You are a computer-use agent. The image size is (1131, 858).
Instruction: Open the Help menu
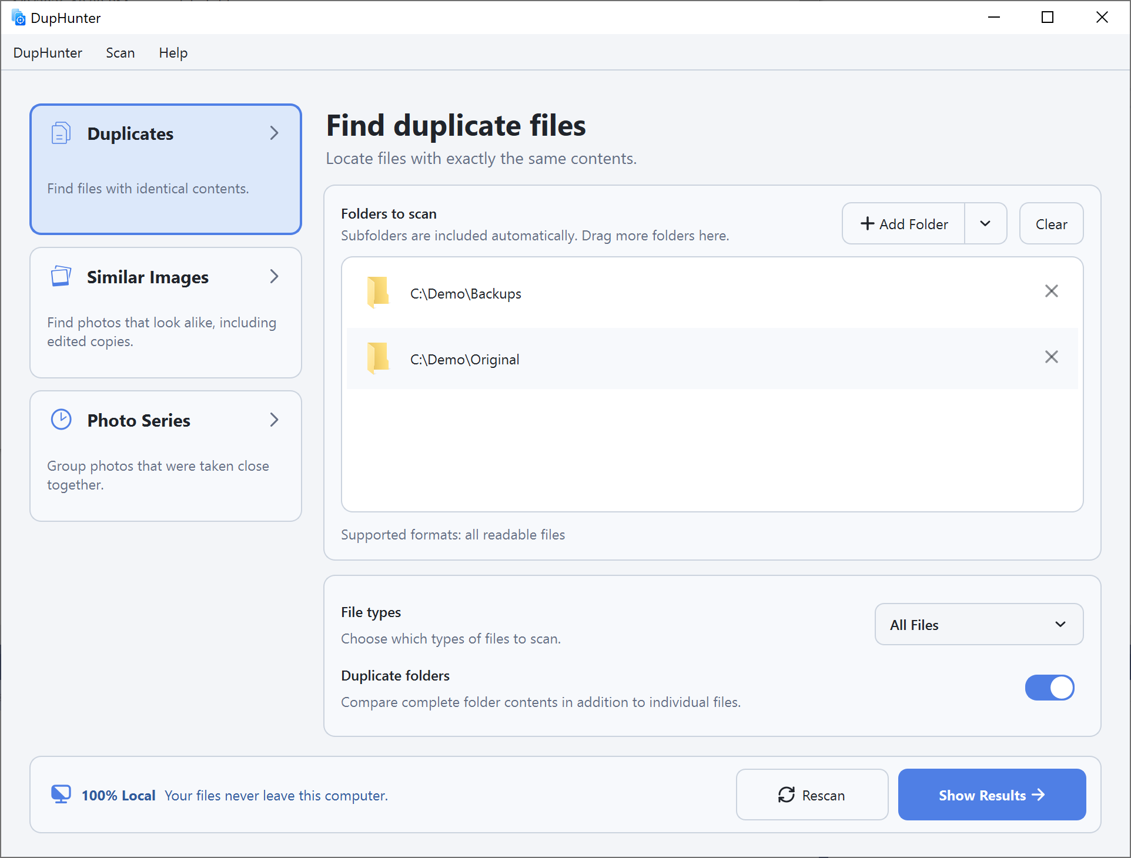(173, 53)
